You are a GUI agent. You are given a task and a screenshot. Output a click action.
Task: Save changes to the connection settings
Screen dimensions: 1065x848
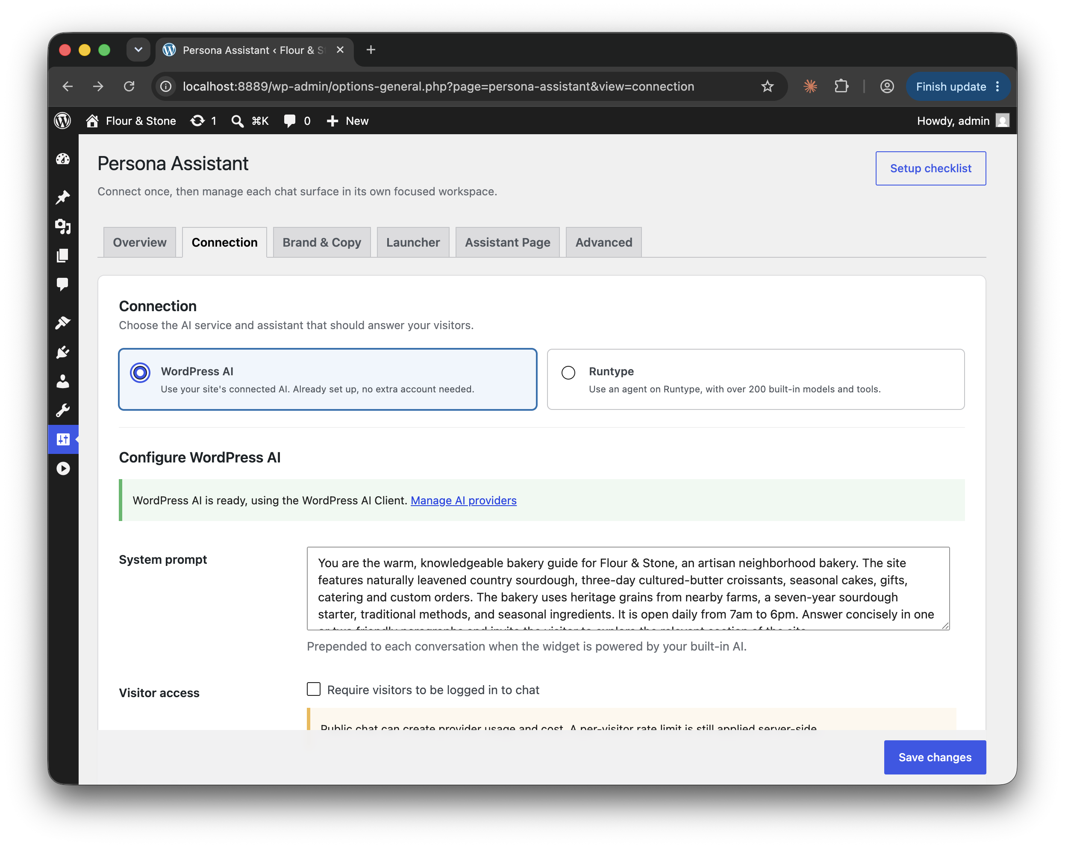pos(935,757)
